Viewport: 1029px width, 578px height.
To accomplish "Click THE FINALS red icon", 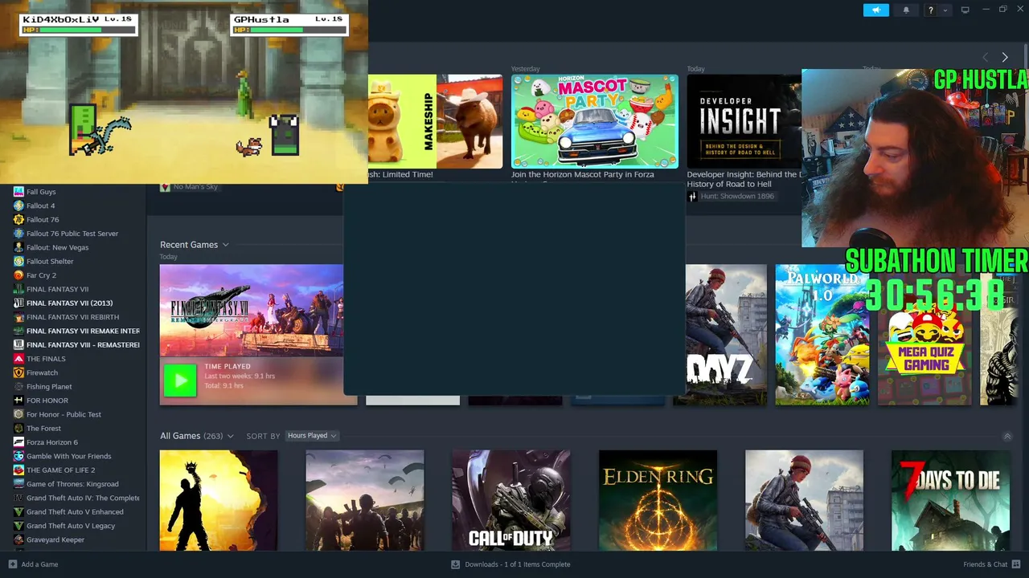I will click(x=18, y=359).
